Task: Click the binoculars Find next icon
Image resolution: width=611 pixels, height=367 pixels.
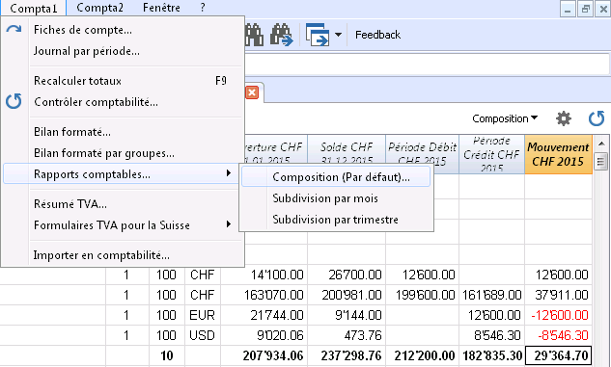Action: coord(282,35)
